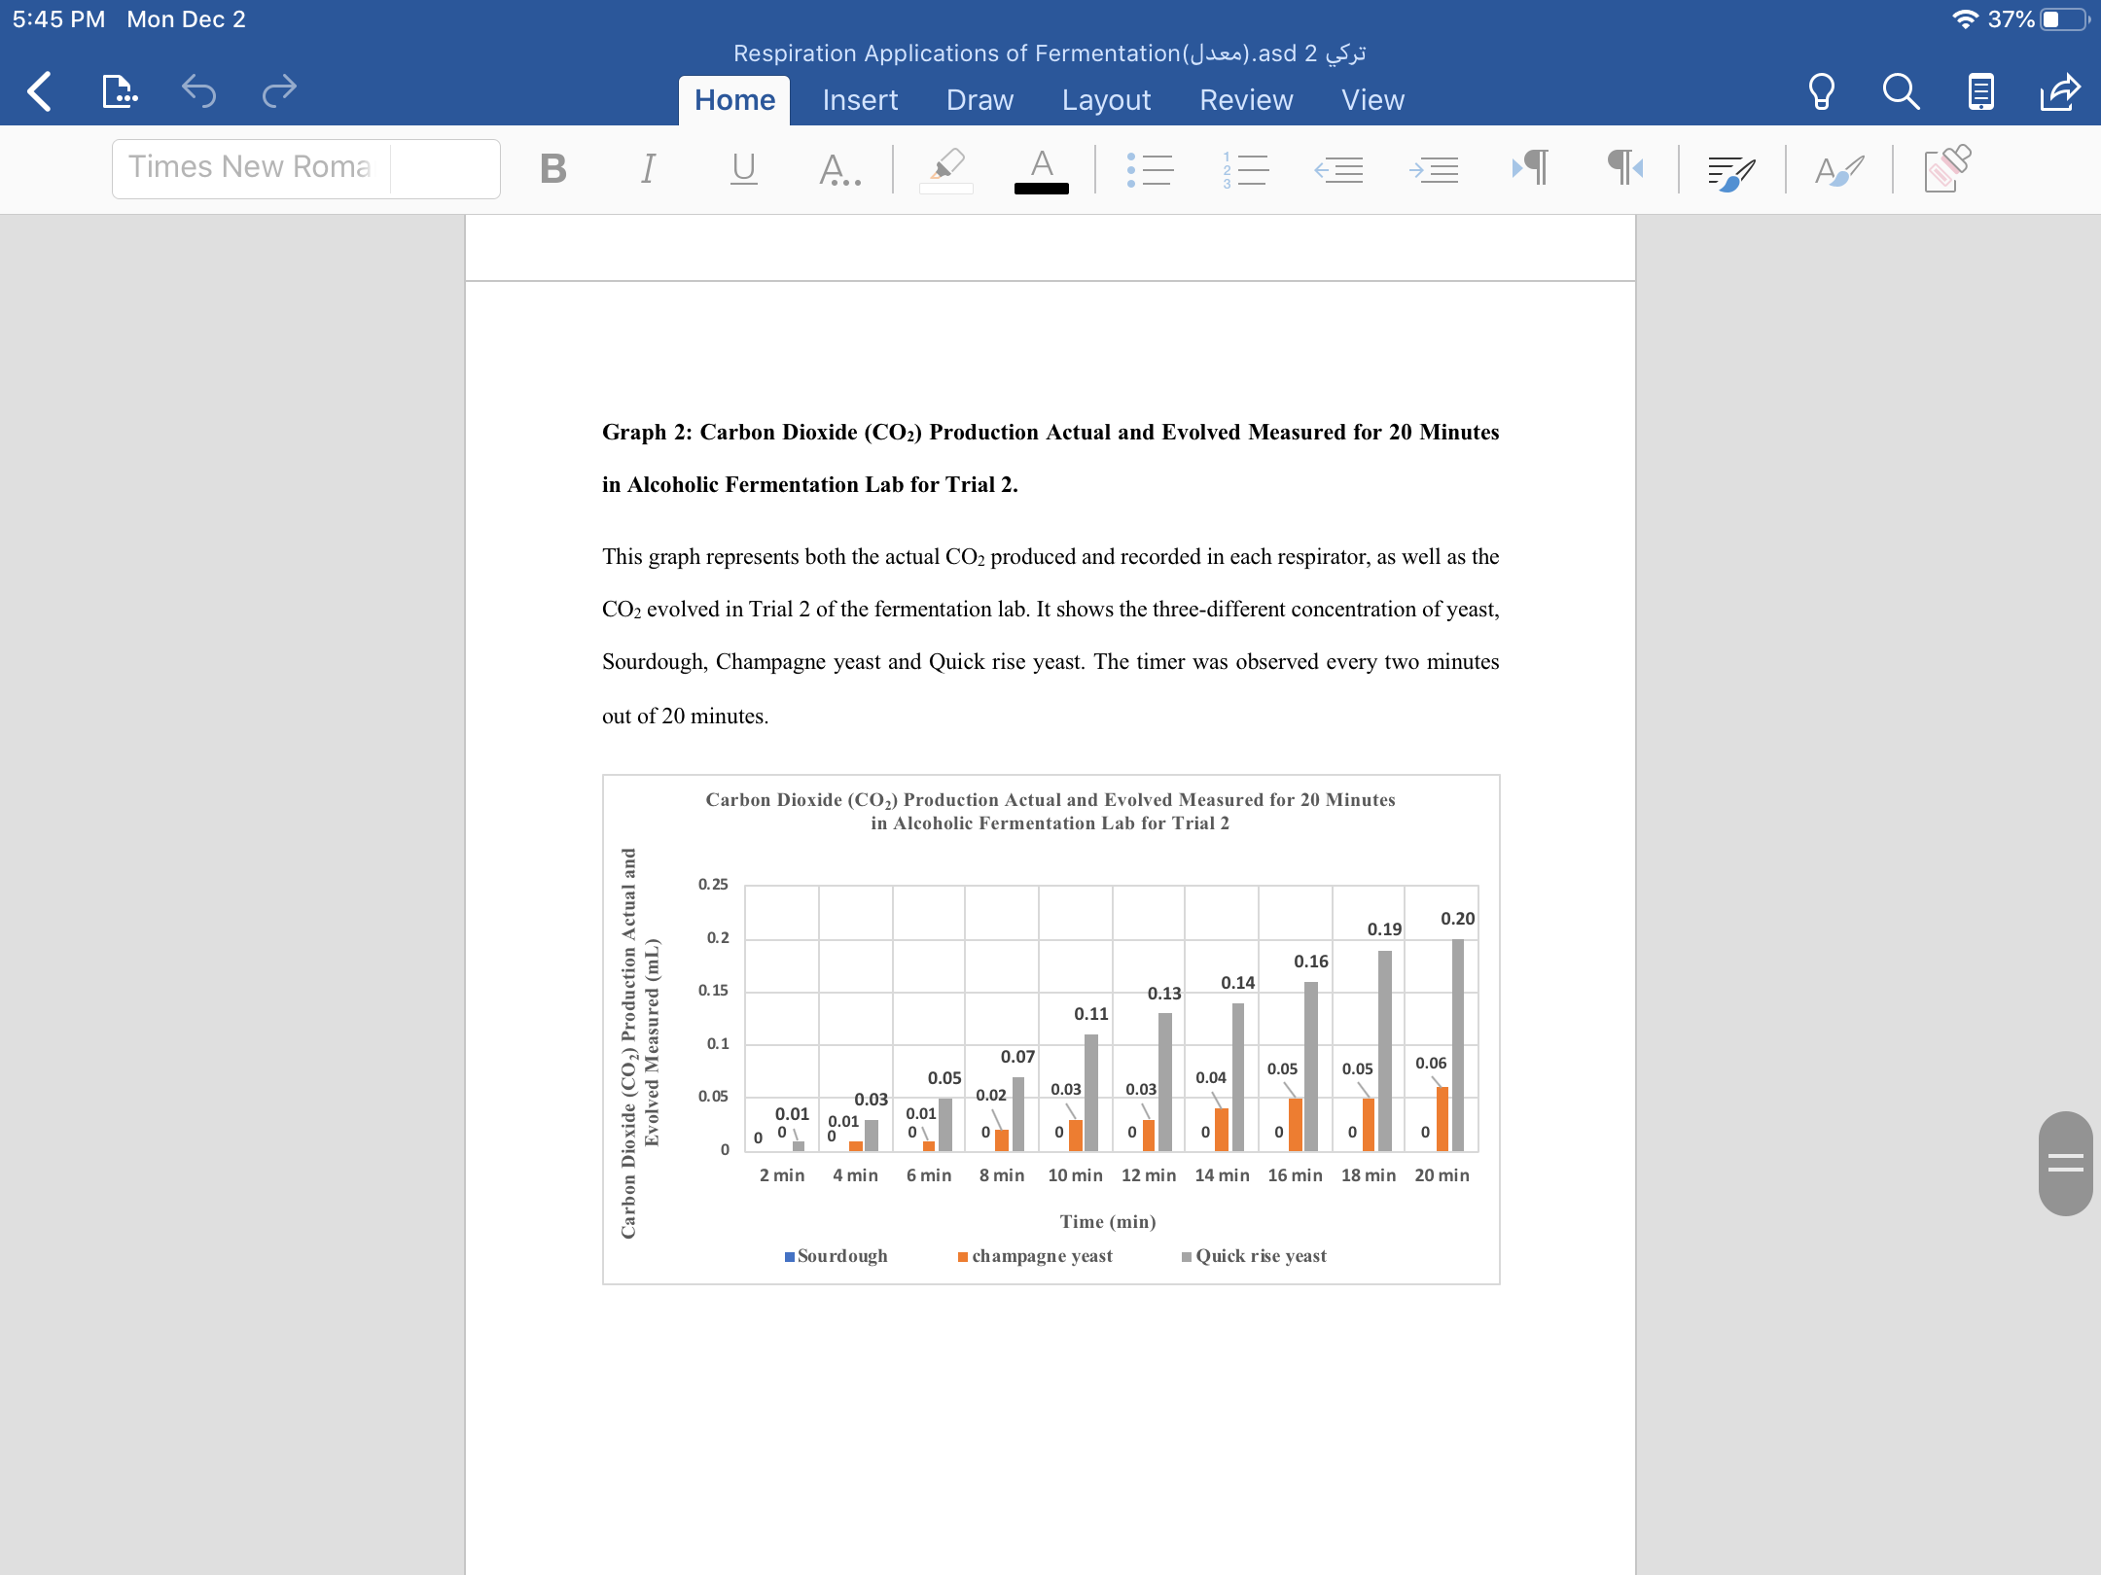Tap the back arrow to exit document
Image resolution: width=2101 pixels, height=1575 pixels.
[x=39, y=91]
